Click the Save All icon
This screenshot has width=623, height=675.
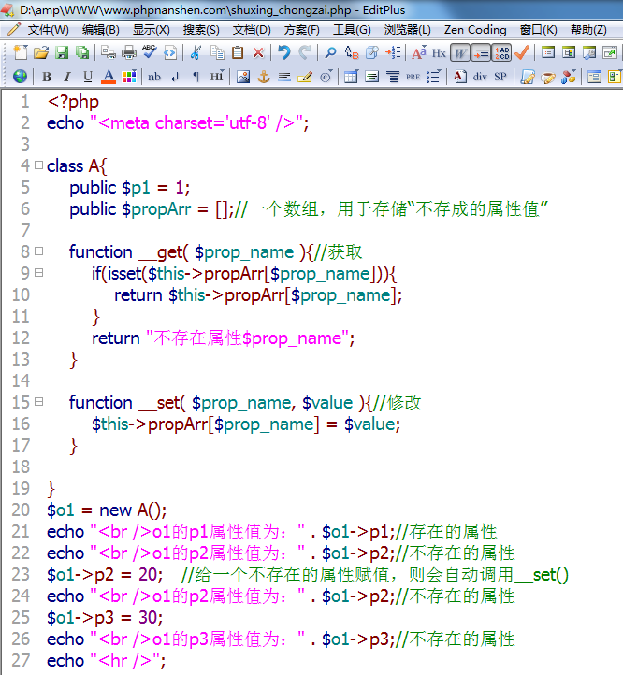click(82, 52)
